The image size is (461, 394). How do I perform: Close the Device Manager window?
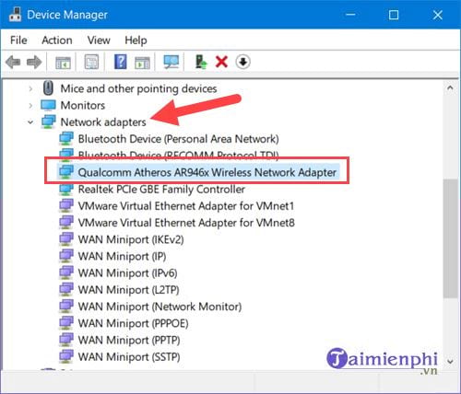[437, 15]
